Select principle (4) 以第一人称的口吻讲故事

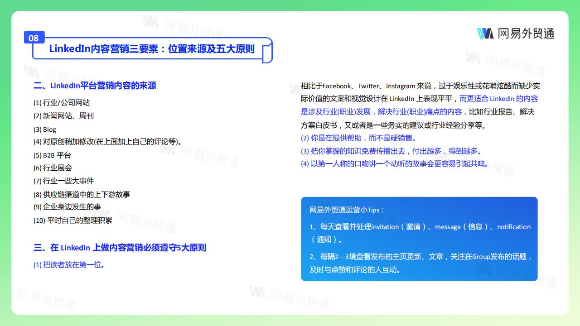(396, 164)
